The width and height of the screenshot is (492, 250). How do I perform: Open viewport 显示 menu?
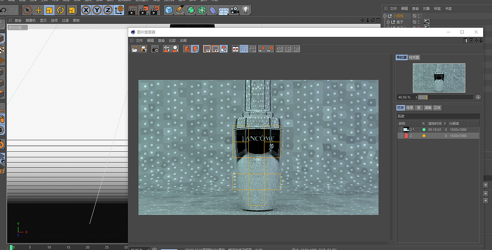(43, 20)
